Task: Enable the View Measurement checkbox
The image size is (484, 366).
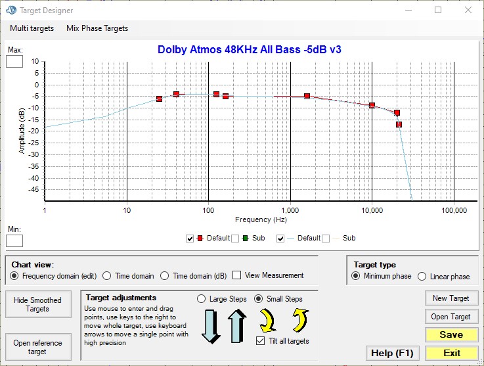Action: 237,275
